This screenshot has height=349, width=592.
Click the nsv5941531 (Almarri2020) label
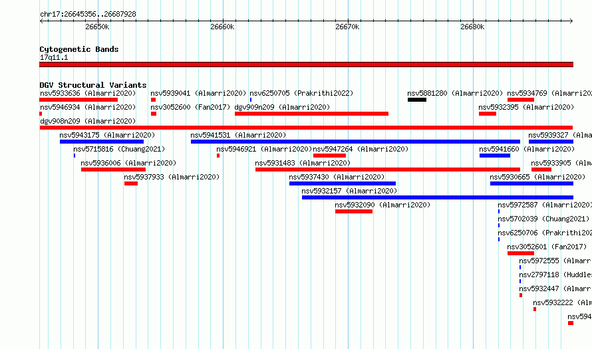(x=238, y=135)
